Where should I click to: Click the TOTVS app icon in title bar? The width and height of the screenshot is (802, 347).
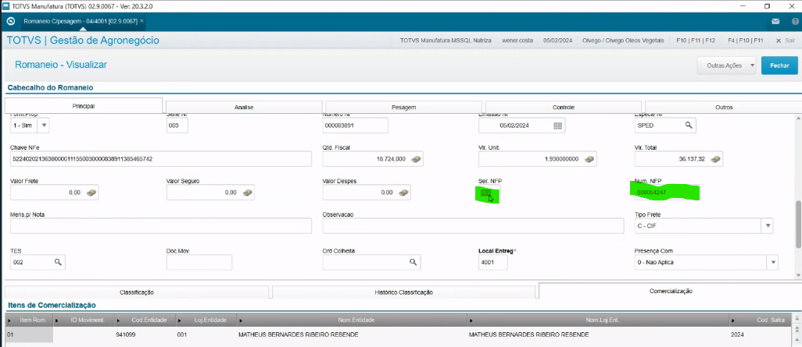[7, 6]
